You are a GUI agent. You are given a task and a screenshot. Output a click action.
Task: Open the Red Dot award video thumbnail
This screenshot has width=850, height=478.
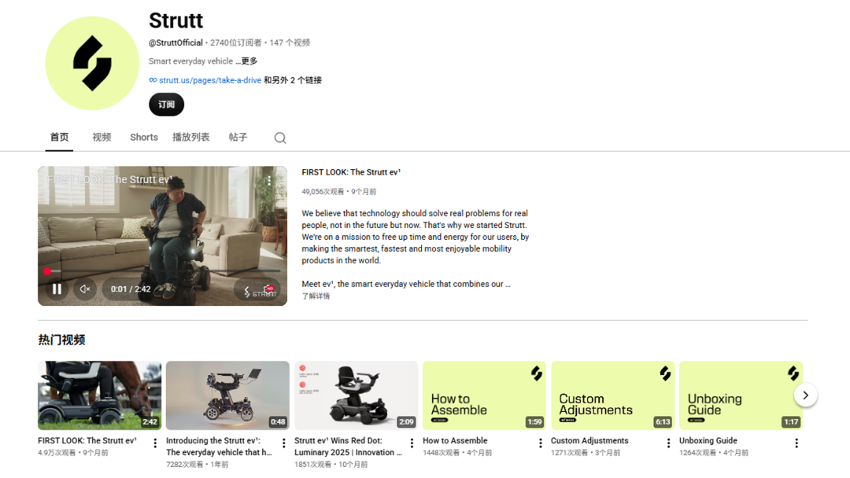point(357,395)
